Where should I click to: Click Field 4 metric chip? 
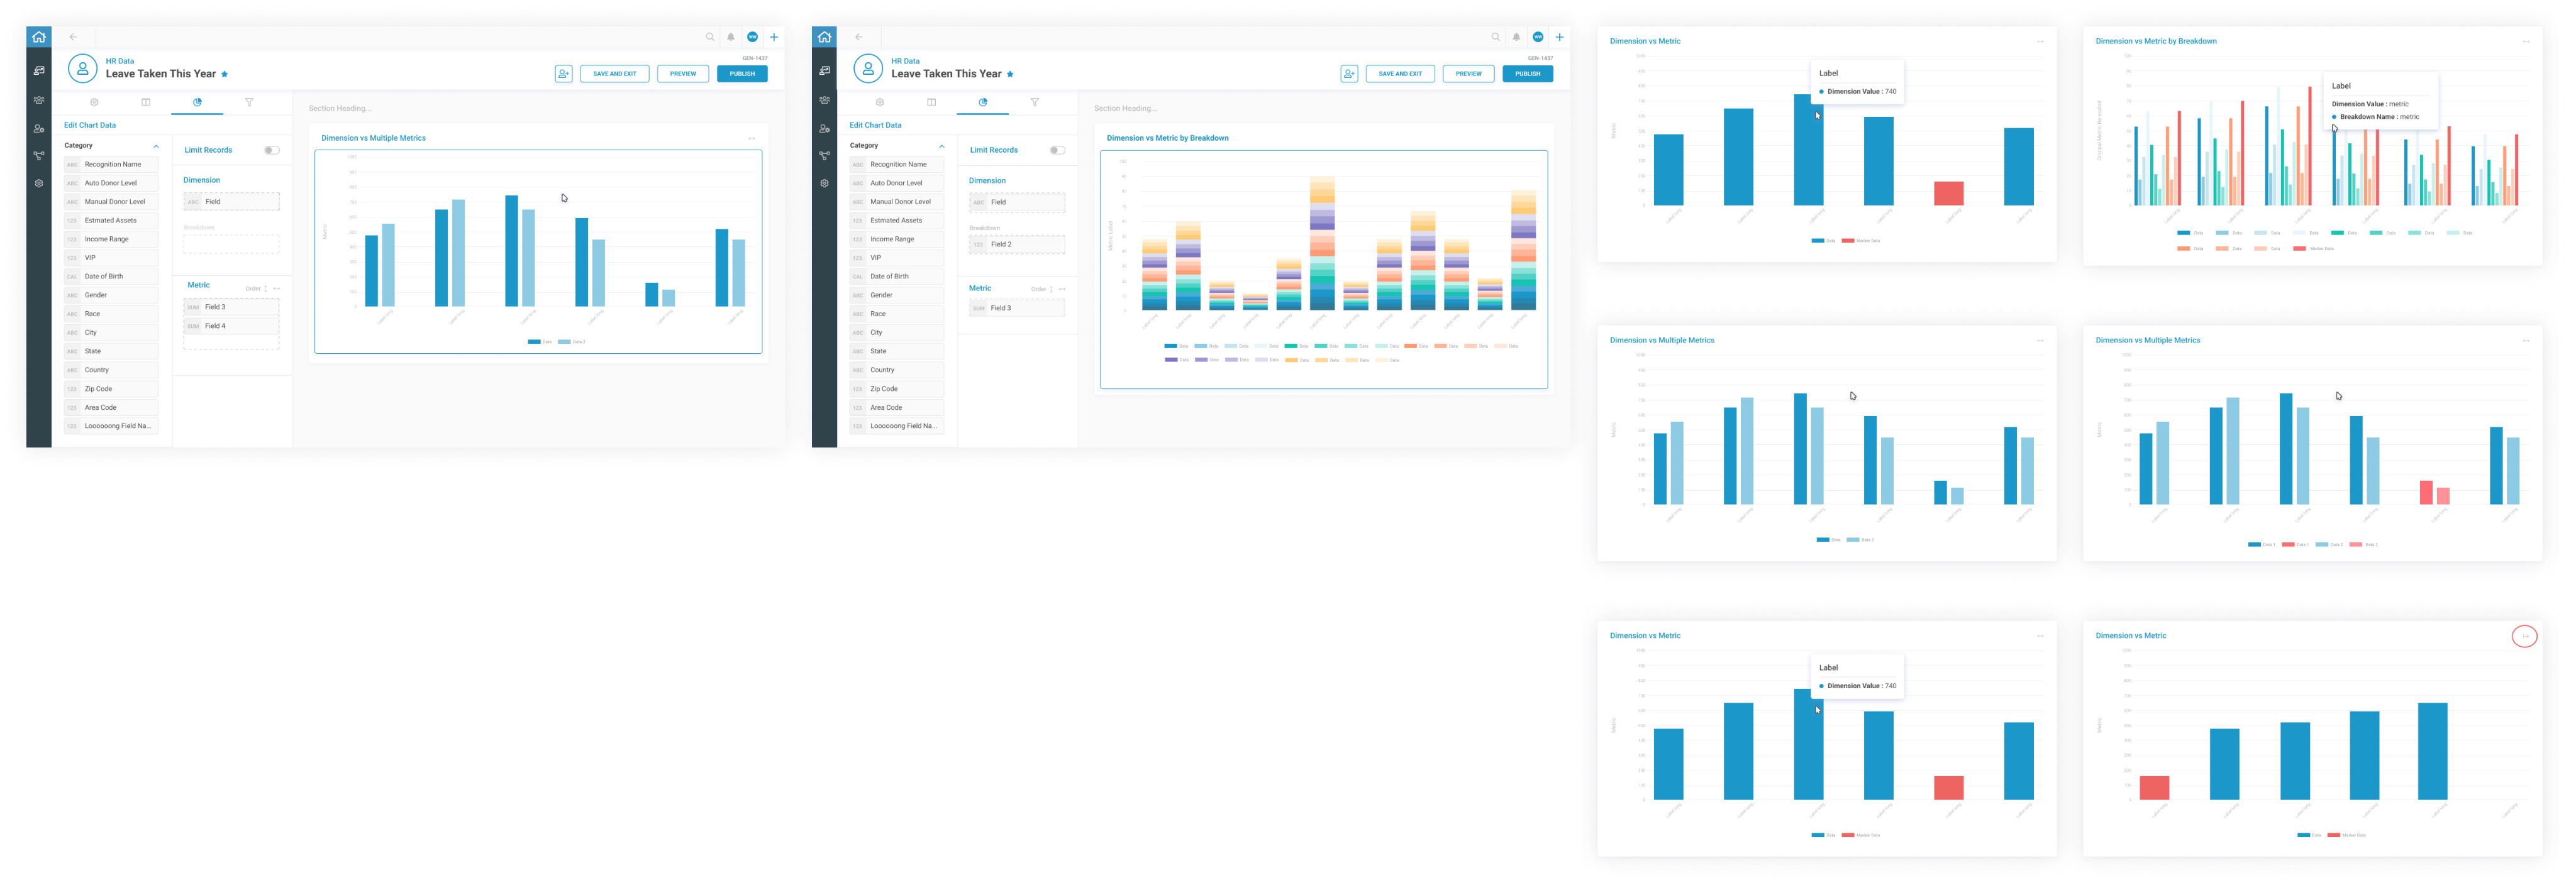point(231,326)
